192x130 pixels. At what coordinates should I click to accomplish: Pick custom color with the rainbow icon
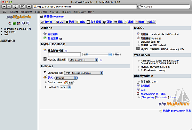point(65,83)
